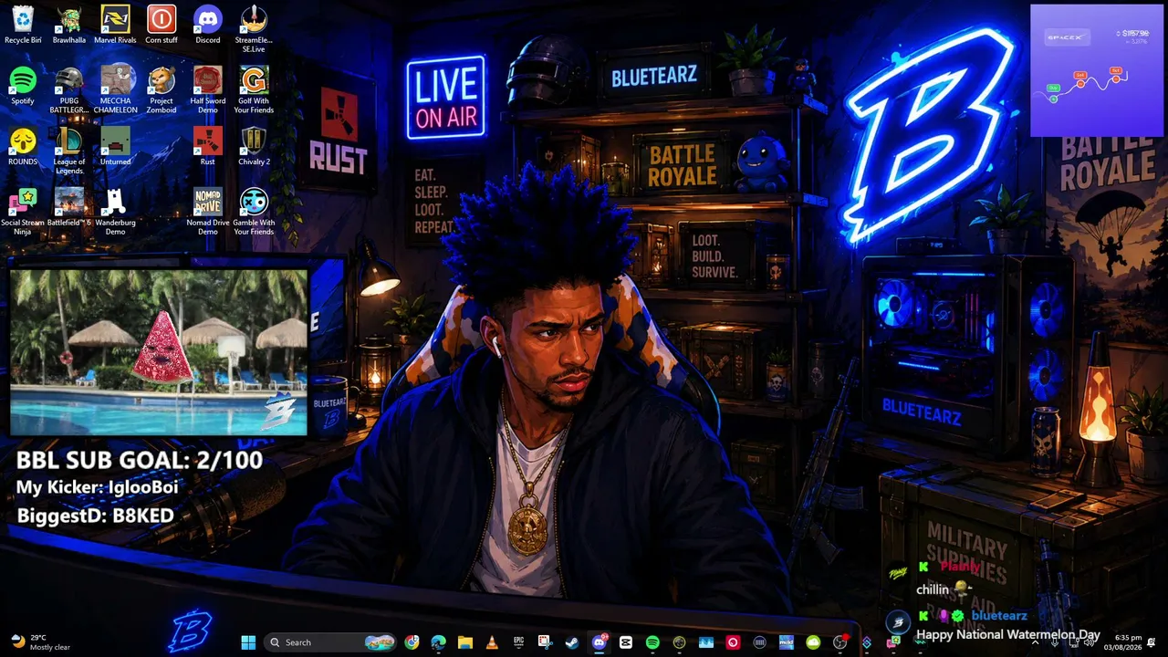The image size is (1168, 657).
Task: Open CapCut from the taskbar
Action: pyautogui.click(x=626, y=642)
